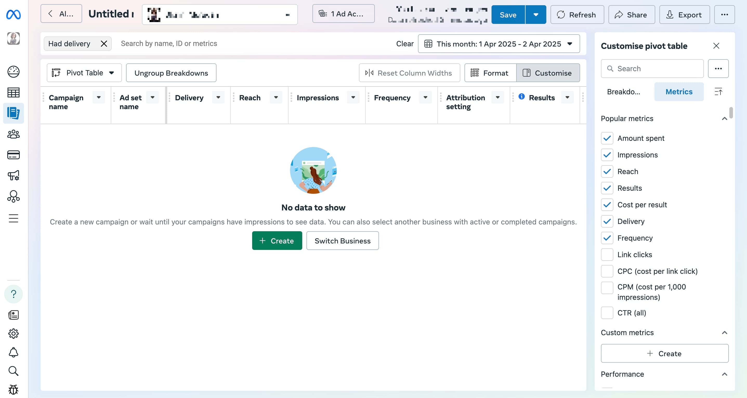
Task: Open Billing card icon in sidebar
Action: pyautogui.click(x=13, y=155)
